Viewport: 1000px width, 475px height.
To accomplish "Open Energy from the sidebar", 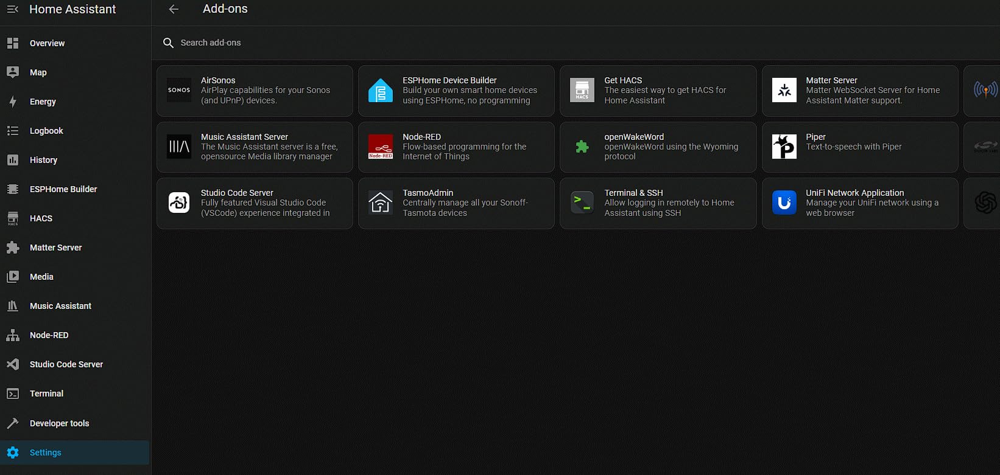I will [43, 102].
